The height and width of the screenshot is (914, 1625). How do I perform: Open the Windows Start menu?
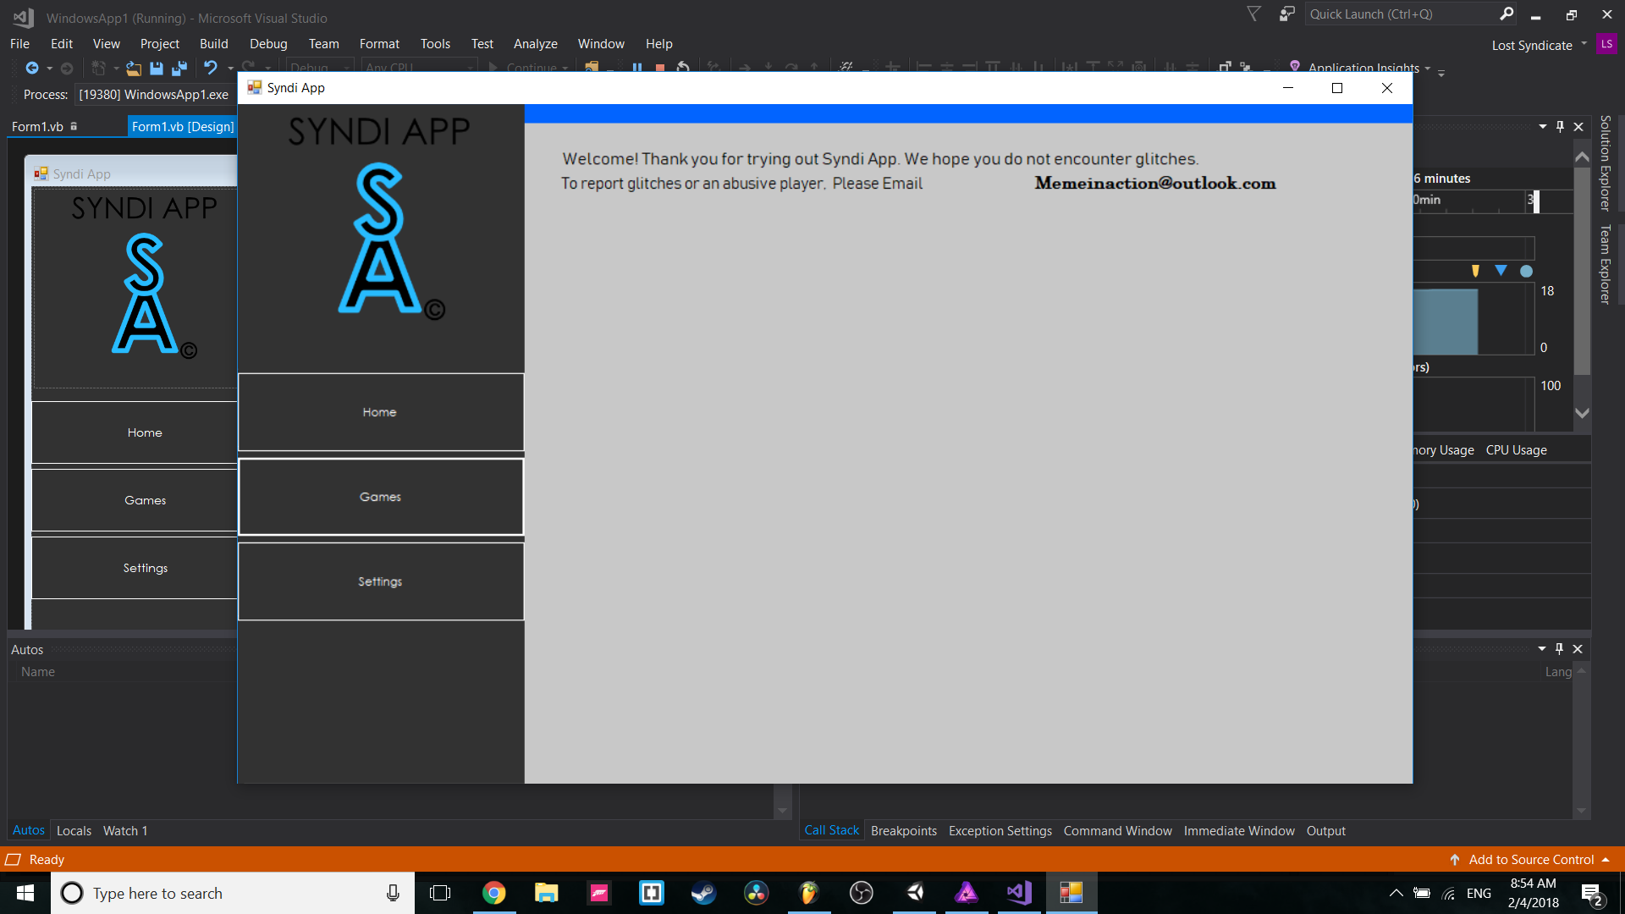25,893
